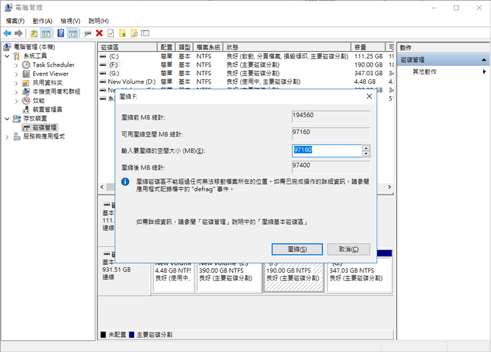Sort by the 類型 column header
Viewport: 491px width, 352px height.
(185, 47)
